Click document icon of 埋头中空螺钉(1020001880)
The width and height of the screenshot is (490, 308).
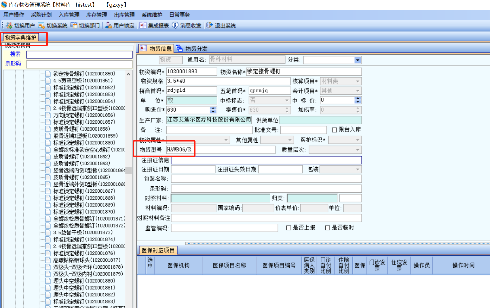coord(48,281)
